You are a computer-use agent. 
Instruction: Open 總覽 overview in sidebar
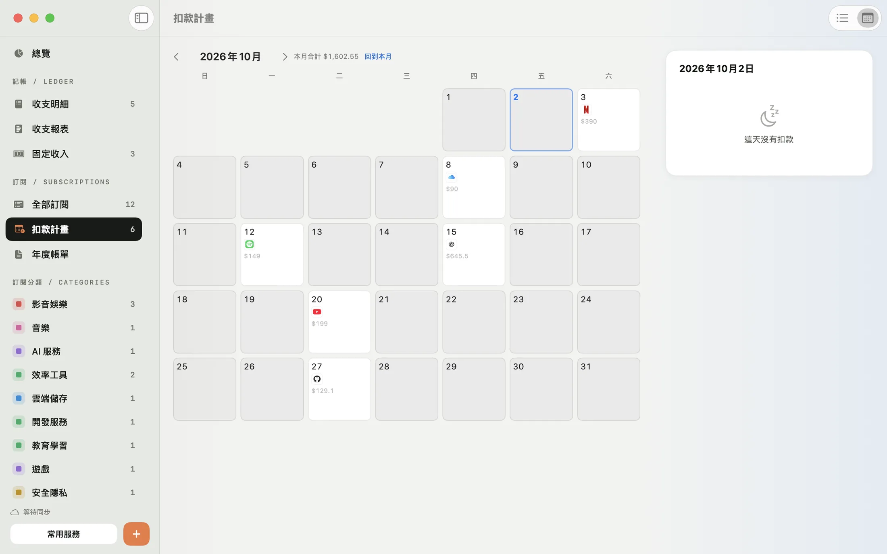(x=74, y=53)
